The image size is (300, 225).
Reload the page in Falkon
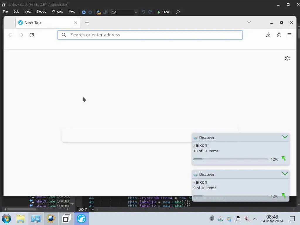tap(32, 35)
